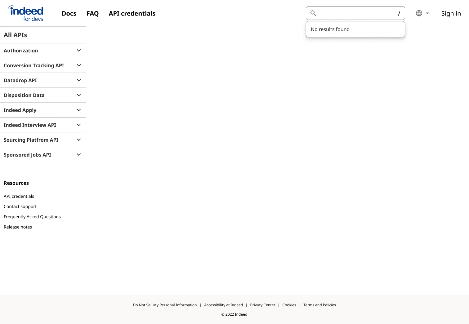This screenshot has width=469, height=324.
Task: Select Disposition Data label
Action: tap(24, 95)
